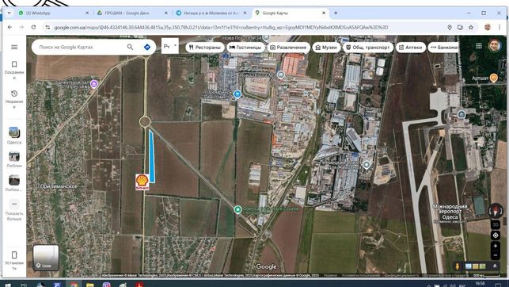Screen dimensions: 509x287
Task: Click the compass to reset north
Action: (x=496, y=211)
